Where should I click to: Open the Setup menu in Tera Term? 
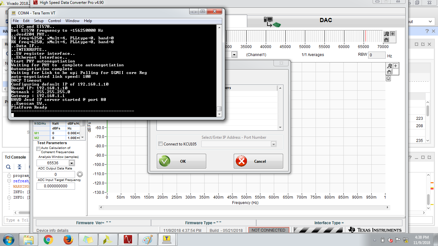coord(39,21)
